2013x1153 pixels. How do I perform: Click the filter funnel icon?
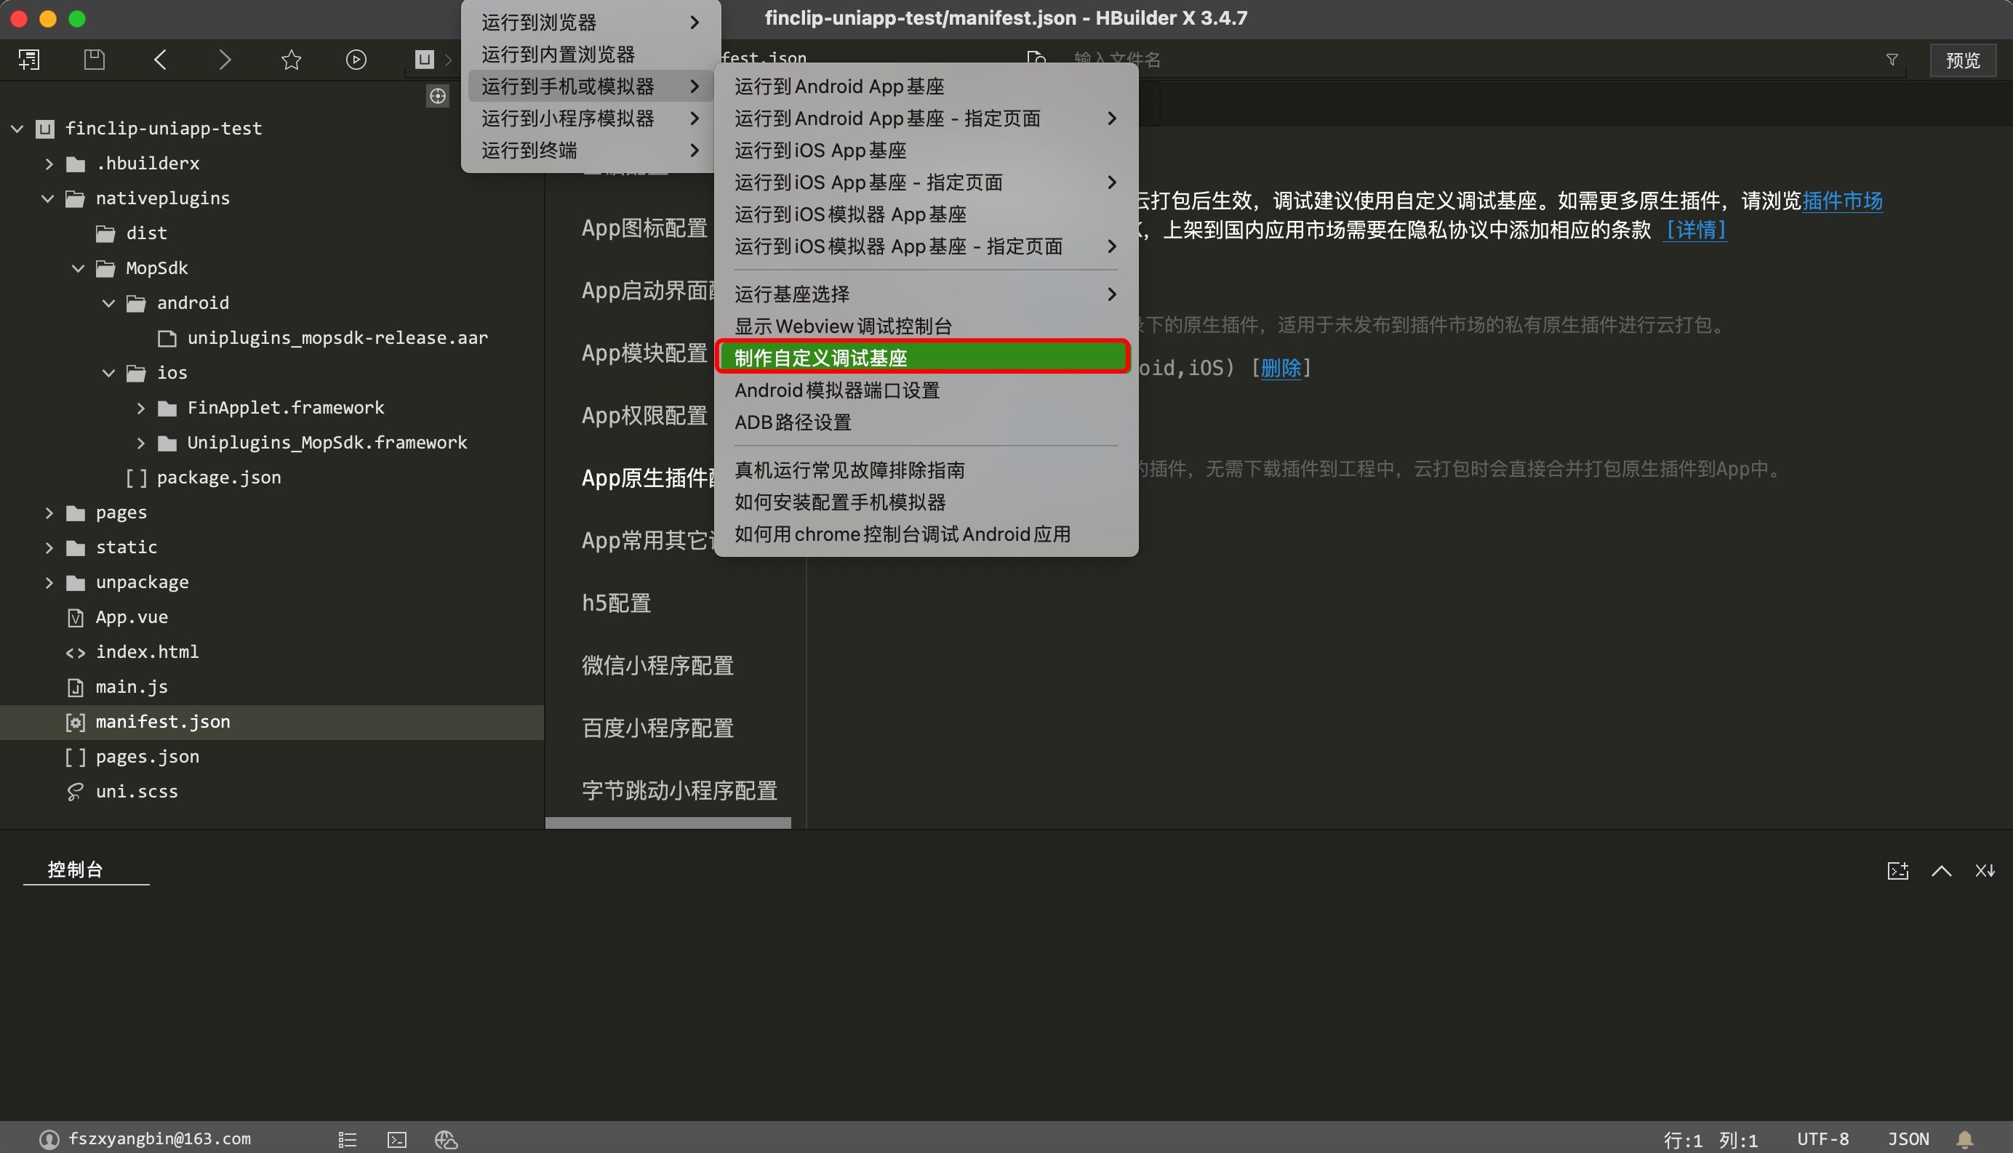point(1892,60)
